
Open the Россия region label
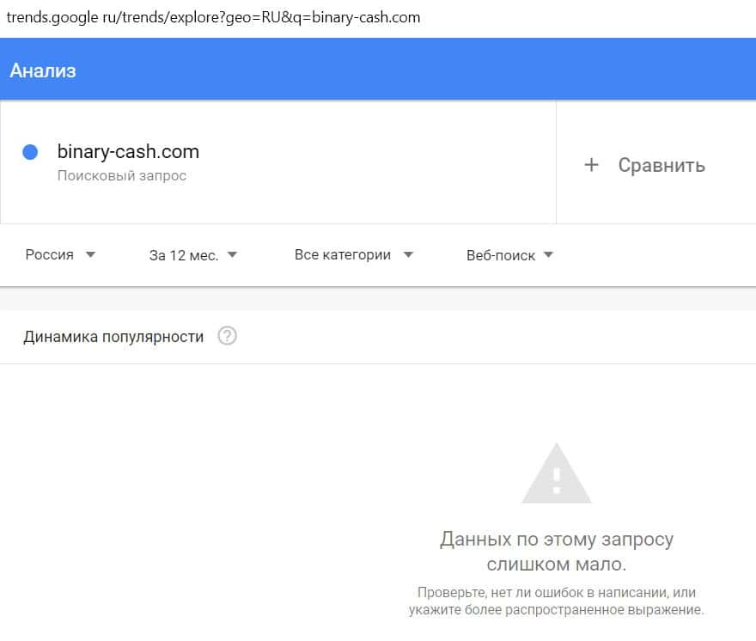click(49, 255)
